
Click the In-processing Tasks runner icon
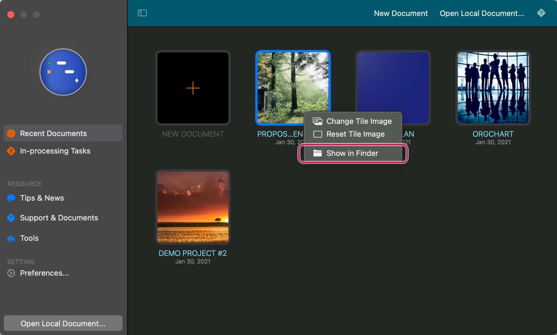pos(11,151)
